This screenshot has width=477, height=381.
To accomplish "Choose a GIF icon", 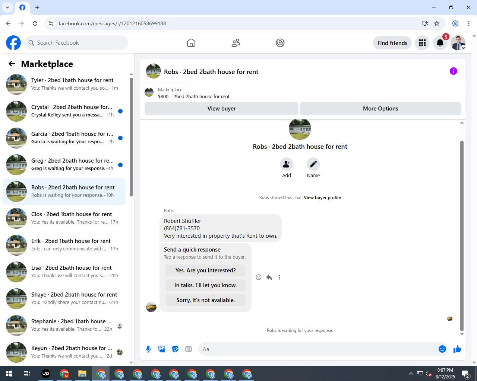I will click(x=189, y=349).
